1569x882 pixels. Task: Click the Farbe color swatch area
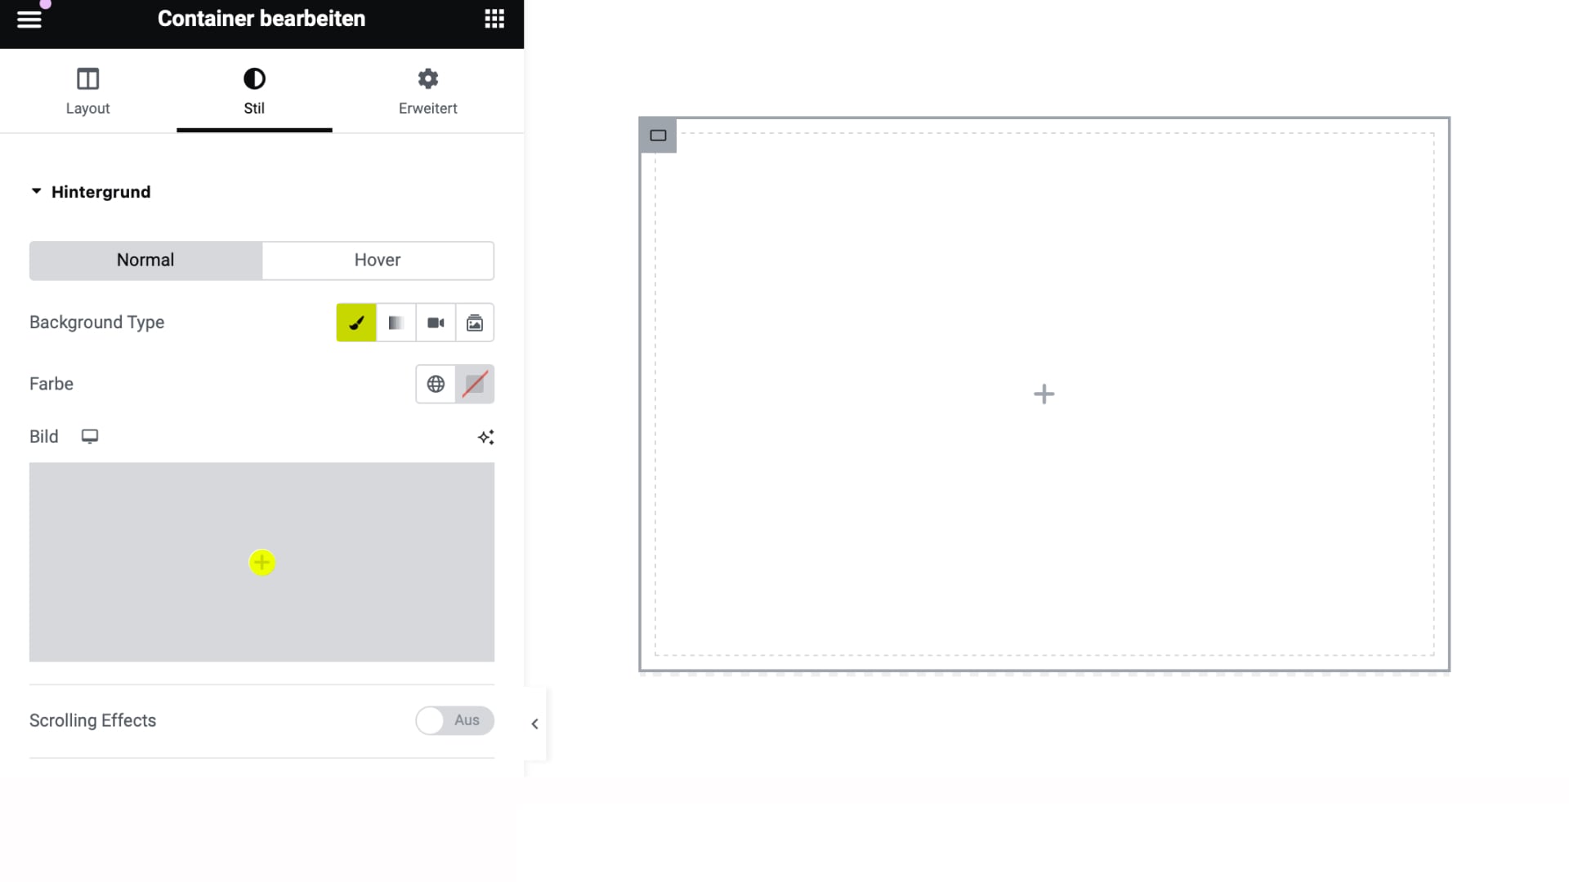[x=474, y=383]
